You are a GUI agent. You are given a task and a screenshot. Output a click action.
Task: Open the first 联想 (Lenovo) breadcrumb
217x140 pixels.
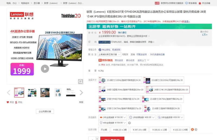(51, 3)
